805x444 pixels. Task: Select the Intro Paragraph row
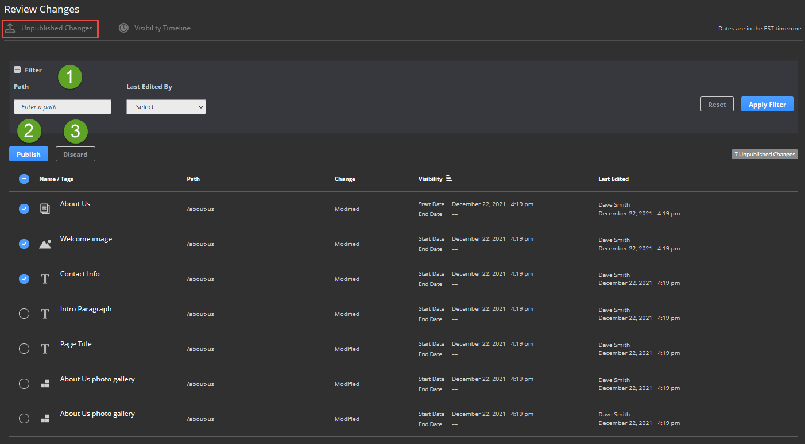(x=24, y=314)
